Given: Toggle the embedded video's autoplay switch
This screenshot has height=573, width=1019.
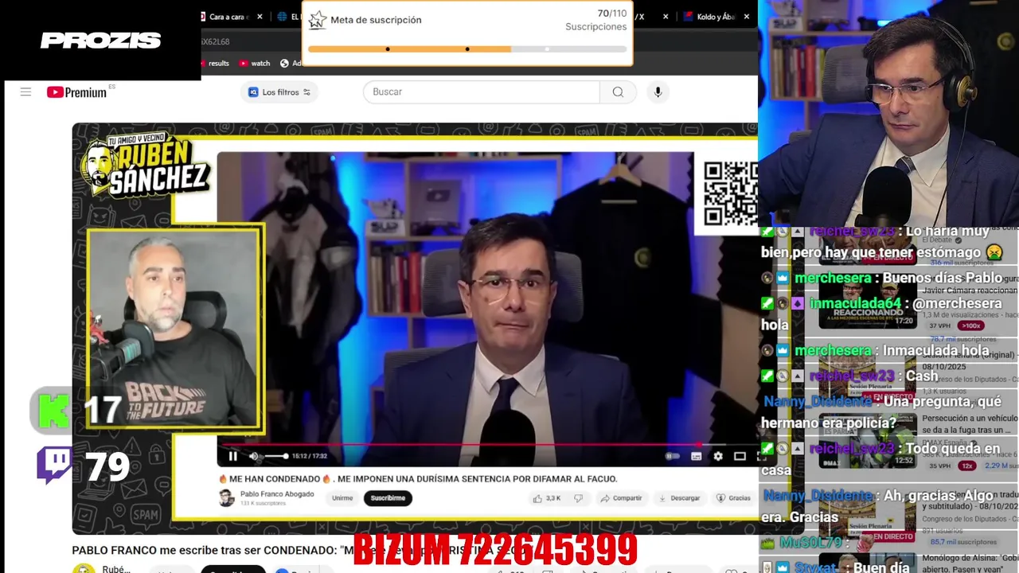Looking at the screenshot, I should (672, 456).
